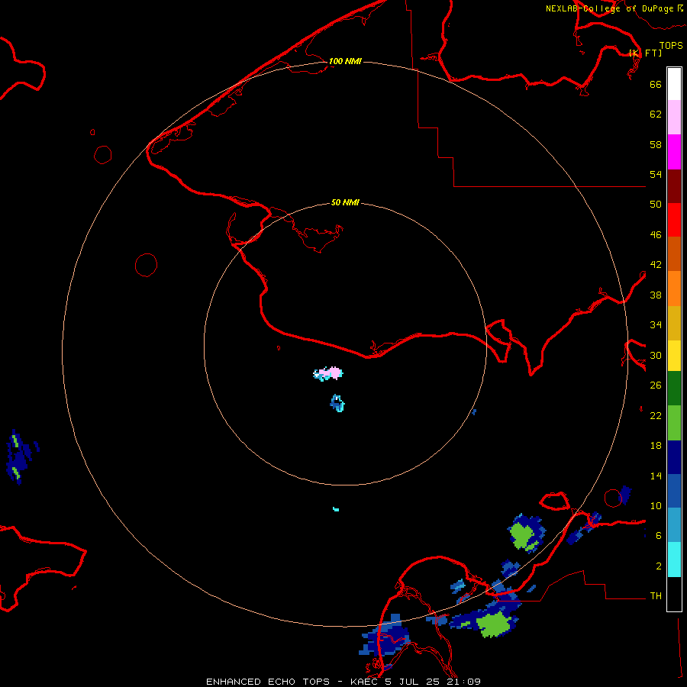Click the gold 34 kft legend swatch
687x687 pixels.
click(x=674, y=323)
